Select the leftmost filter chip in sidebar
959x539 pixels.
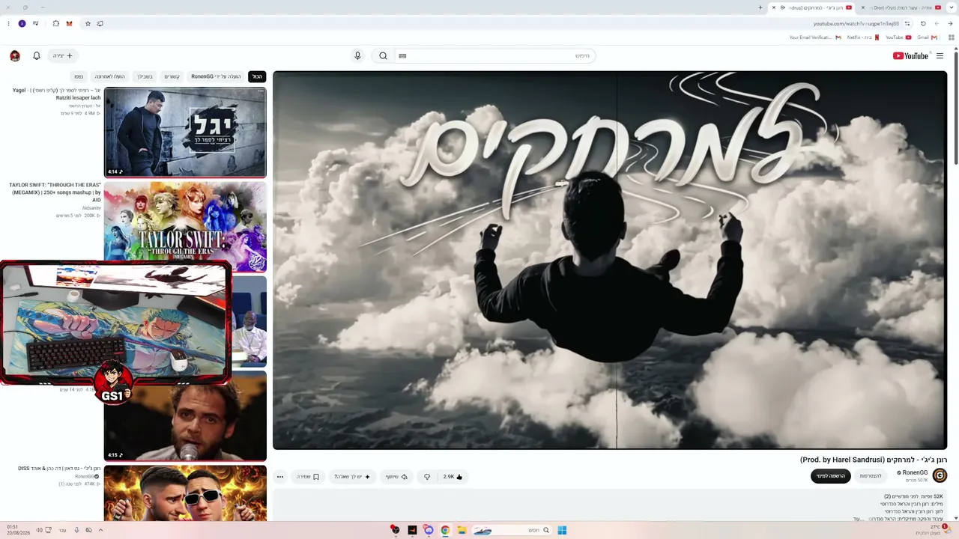coord(79,76)
